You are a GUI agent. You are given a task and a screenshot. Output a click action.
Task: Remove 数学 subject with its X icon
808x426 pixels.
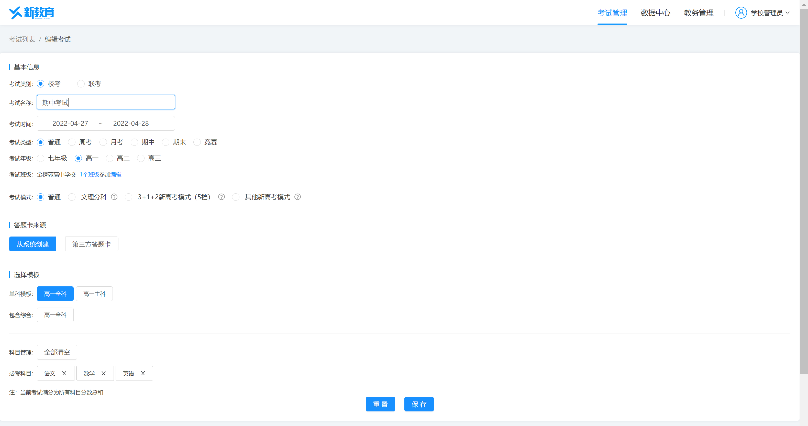tap(104, 373)
